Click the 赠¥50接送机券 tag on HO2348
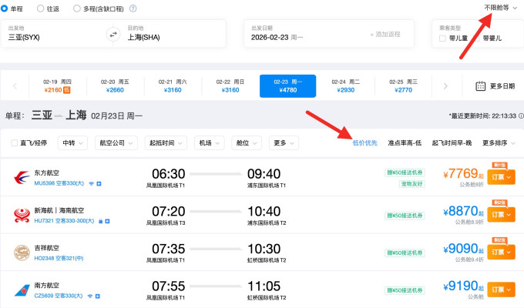Viewport: 524px width, 308px height. click(405, 253)
